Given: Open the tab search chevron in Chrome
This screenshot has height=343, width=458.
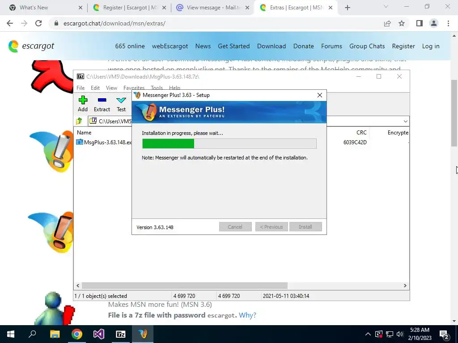Looking at the screenshot, I should [x=386, y=6].
